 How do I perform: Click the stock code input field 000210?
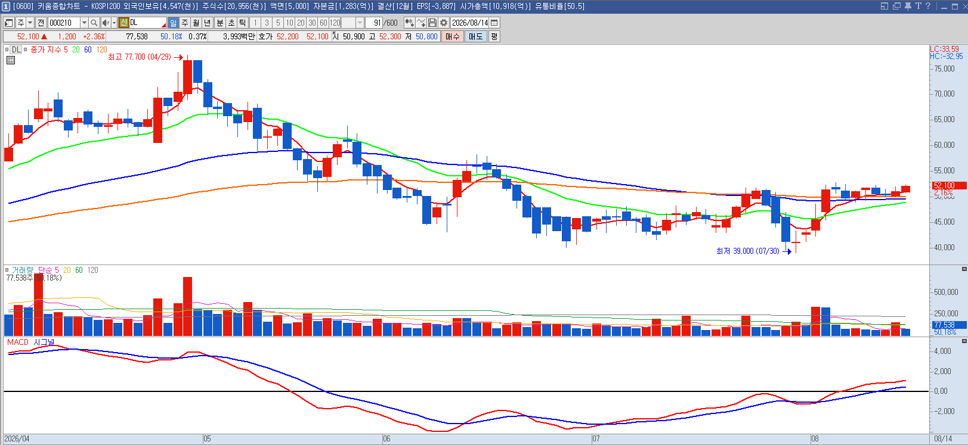tap(64, 23)
